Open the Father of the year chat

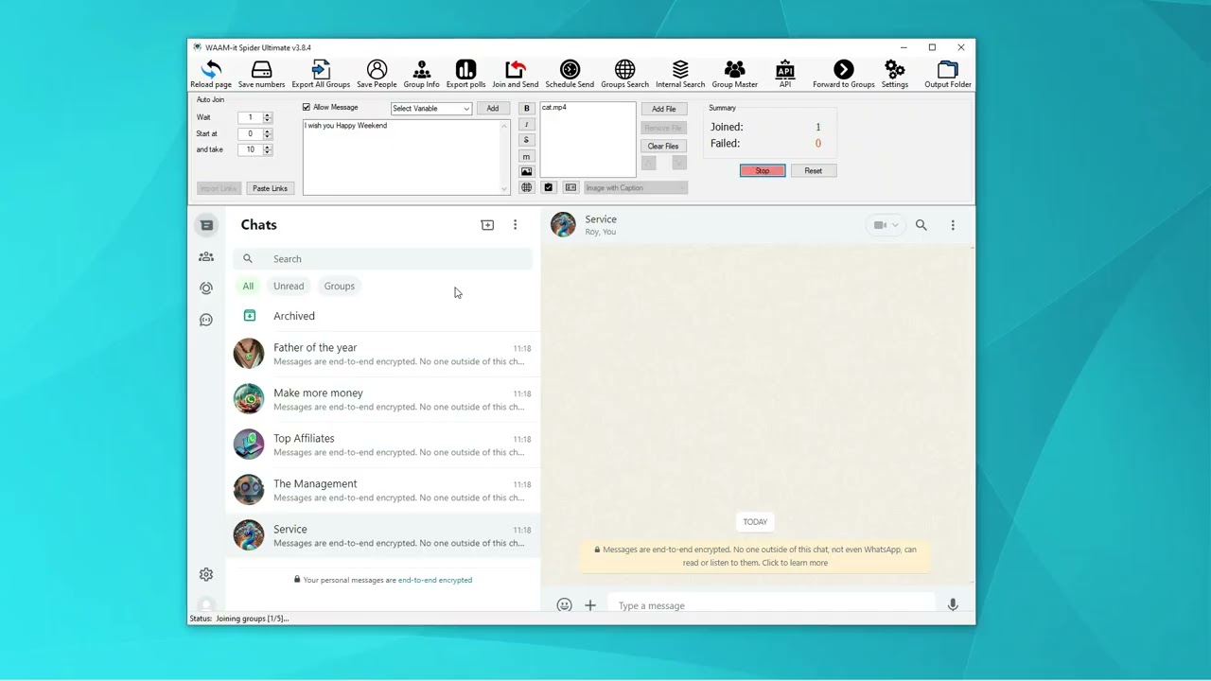click(383, 354)
